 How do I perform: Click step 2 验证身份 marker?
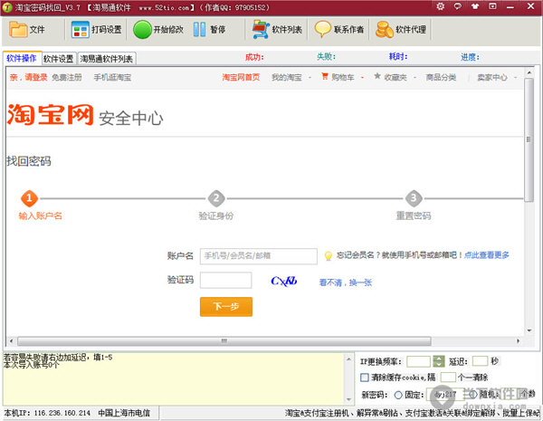tap(216, 198)
